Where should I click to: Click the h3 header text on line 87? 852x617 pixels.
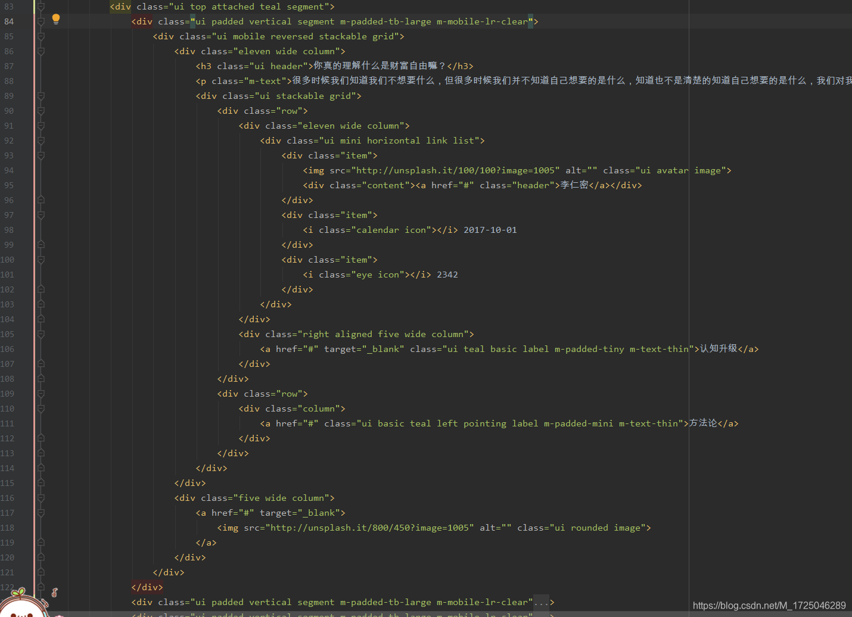(380, 66)
